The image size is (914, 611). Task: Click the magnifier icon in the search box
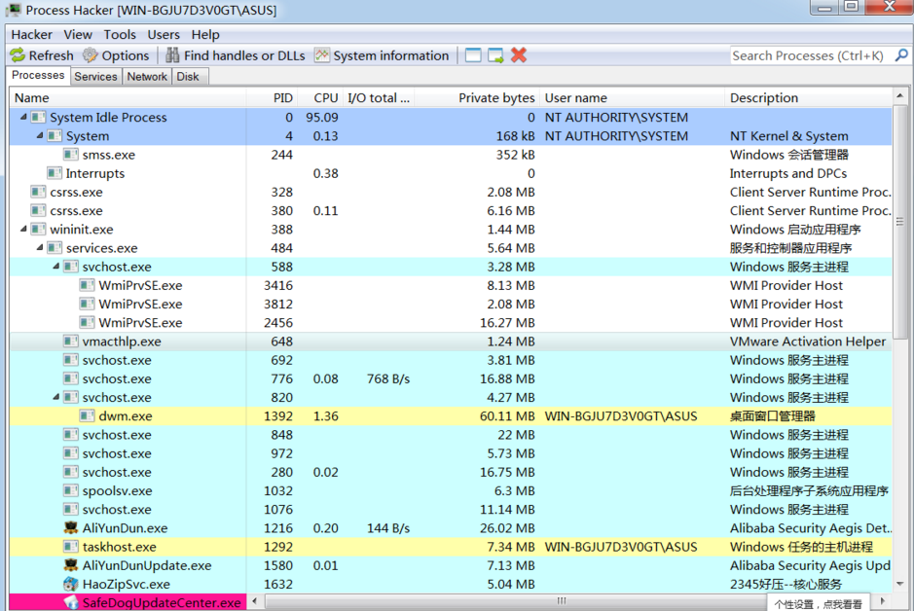(x=900, y=55)
